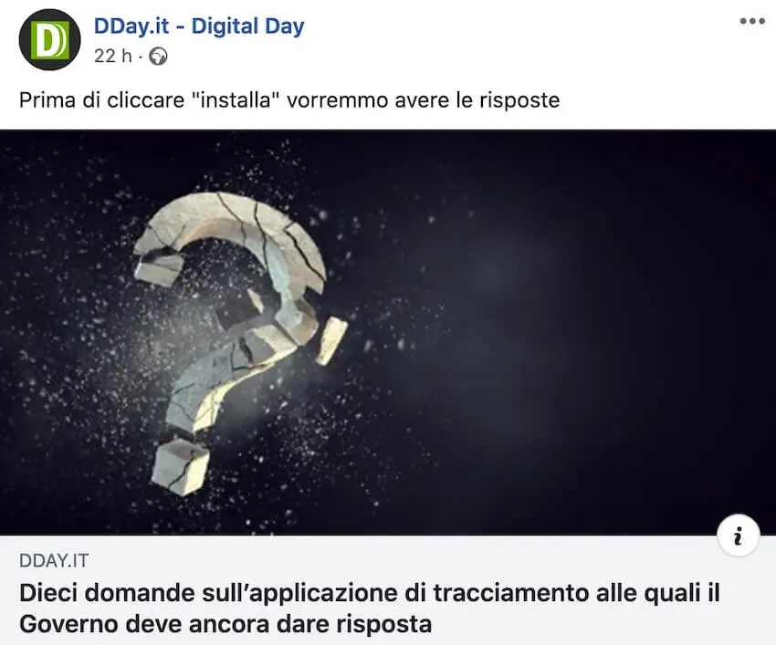The width and height of the screenshot is (776, 645).
Task: Click 'vorremmo avere le risposte' in the caption
Action: click(x=423, y=100)
